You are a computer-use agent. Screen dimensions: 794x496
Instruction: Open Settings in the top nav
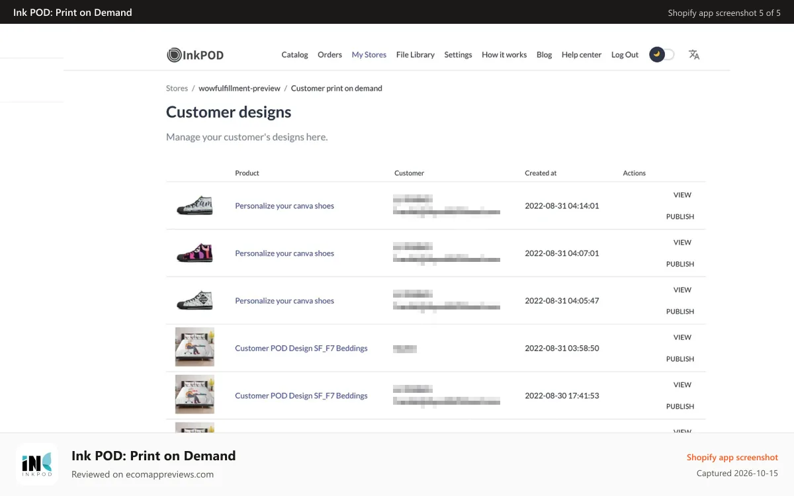point(458,55)
